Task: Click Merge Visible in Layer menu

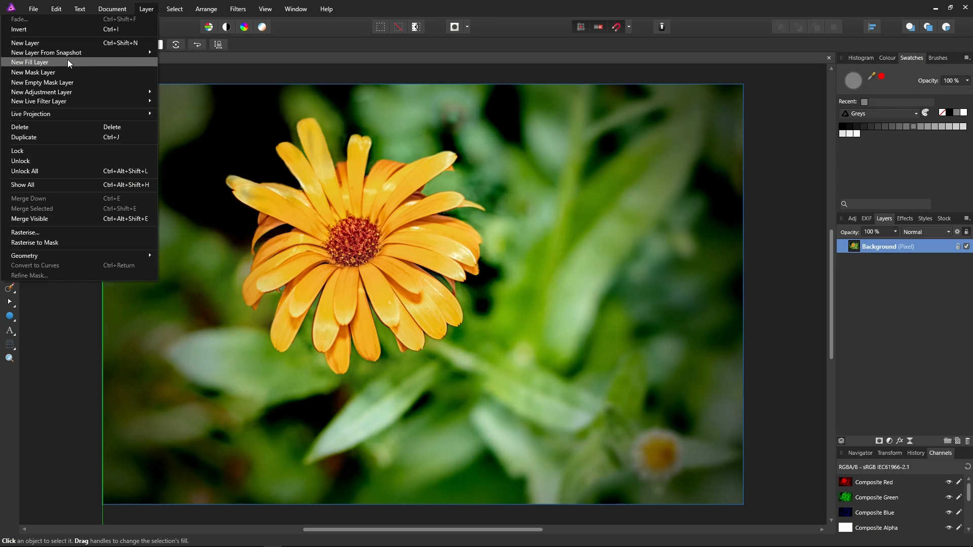Action: (29, 219)
